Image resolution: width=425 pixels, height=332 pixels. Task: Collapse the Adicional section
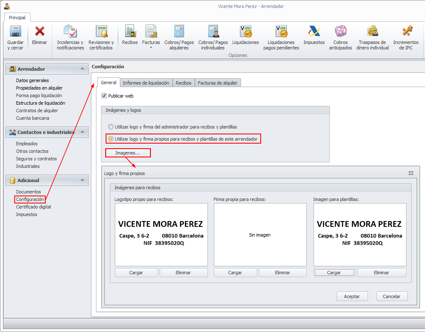(83, 180)
